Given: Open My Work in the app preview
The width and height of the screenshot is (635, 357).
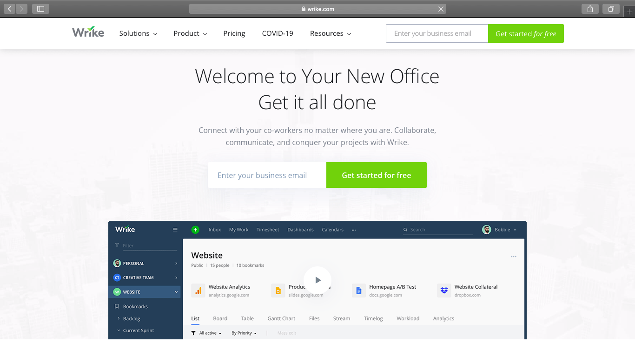Looking at the screenshot, I should [x=239, y=230].
